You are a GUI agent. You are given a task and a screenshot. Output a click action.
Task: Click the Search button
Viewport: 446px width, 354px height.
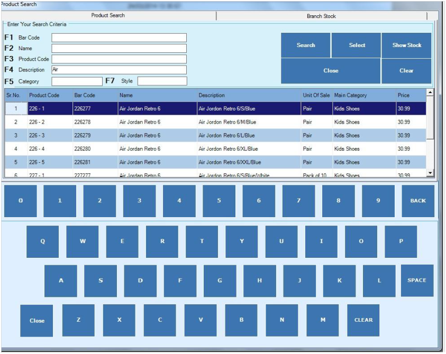[x=305, y=45]
